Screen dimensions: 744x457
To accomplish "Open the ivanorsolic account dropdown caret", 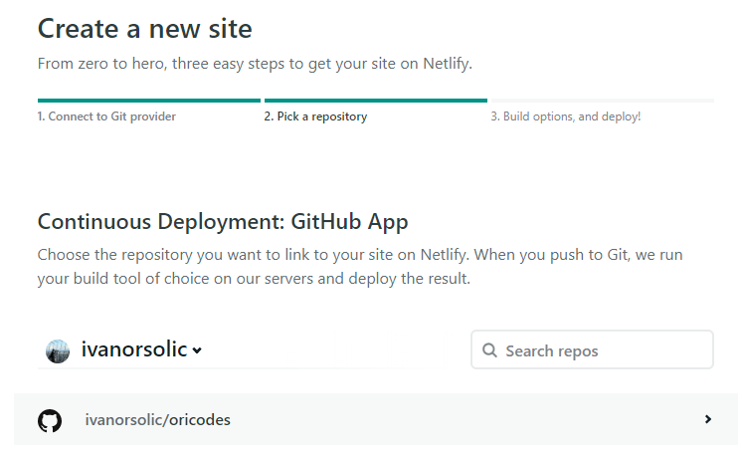I will 197,350.
